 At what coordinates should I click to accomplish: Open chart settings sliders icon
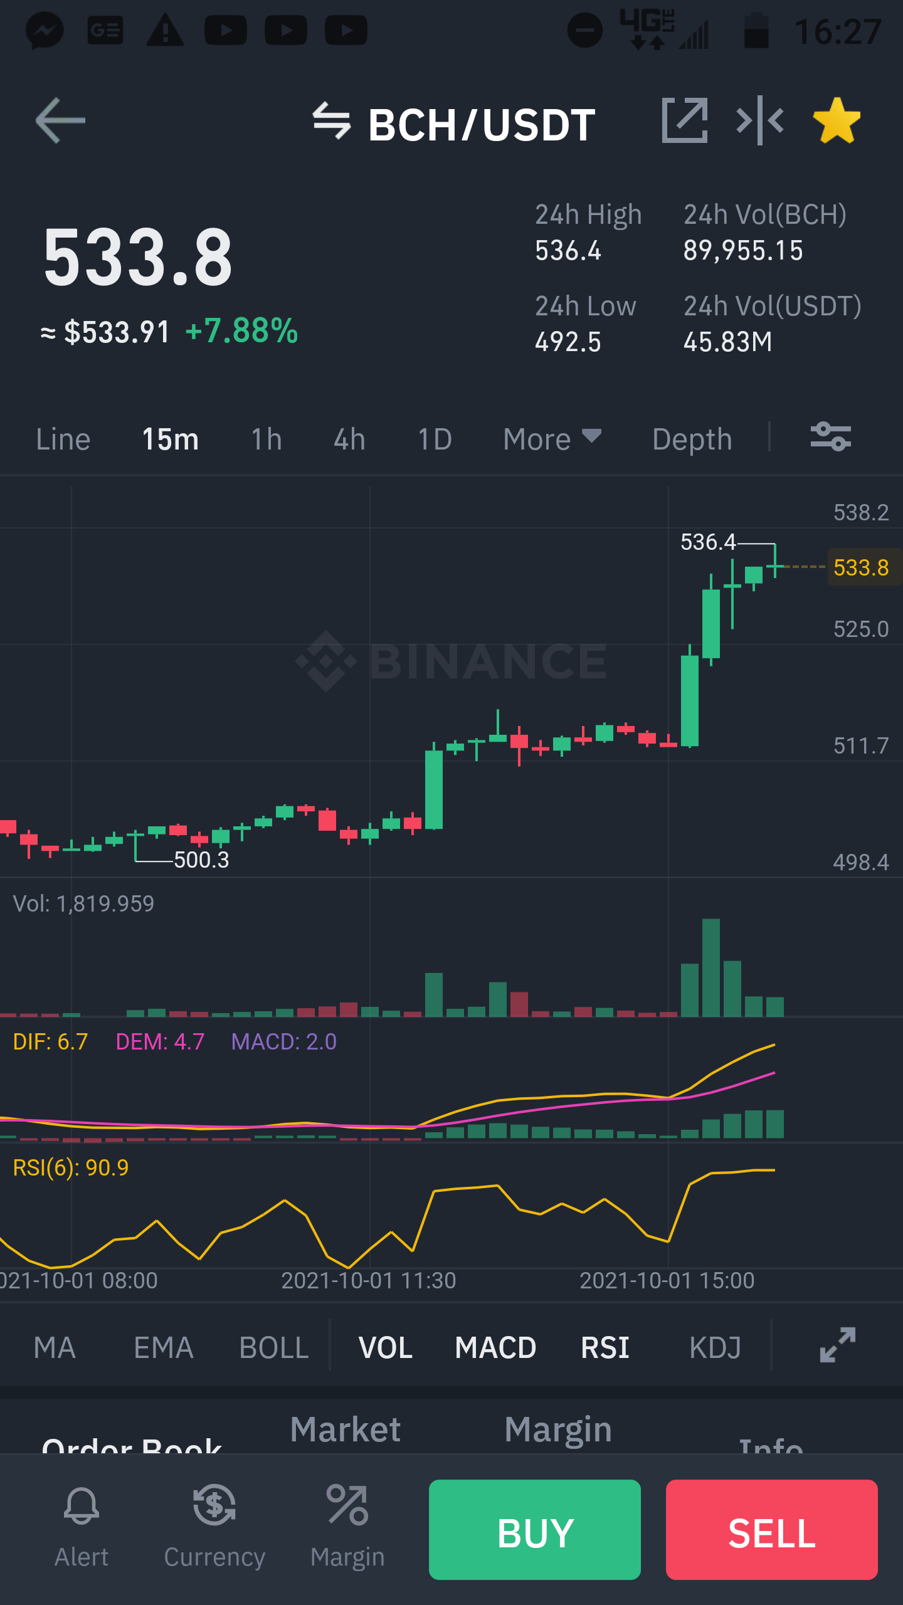click(831, 437)
